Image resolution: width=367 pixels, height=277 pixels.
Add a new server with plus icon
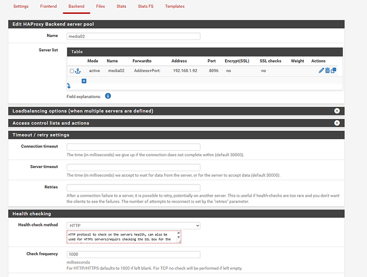(84, 81)
